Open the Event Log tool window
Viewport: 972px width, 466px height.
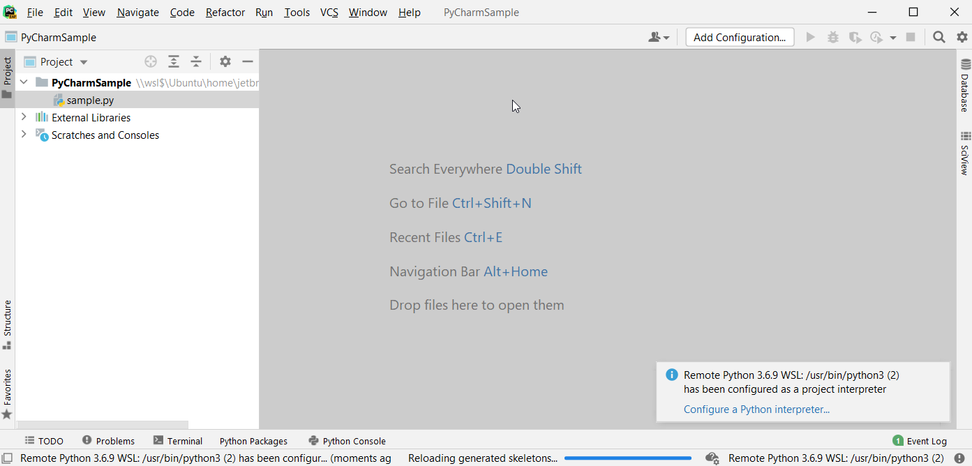tap(920, 441)
